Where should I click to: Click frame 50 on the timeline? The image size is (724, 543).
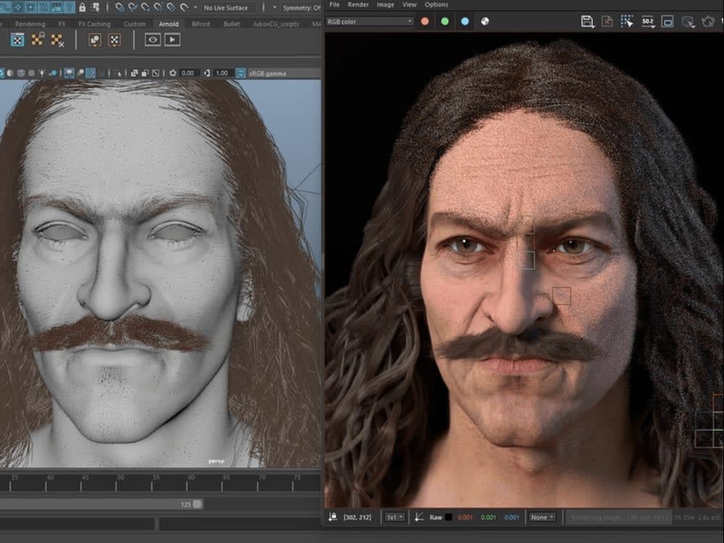pos(117,482)
